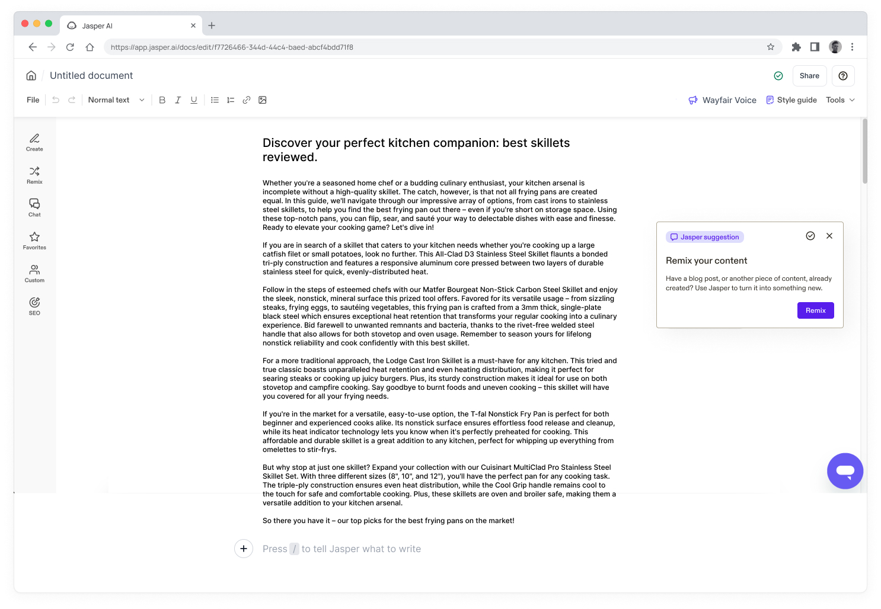The width and height of the screenshot is (881, 609).
Task: Toggle underline formatting
Action: [194, 100]
